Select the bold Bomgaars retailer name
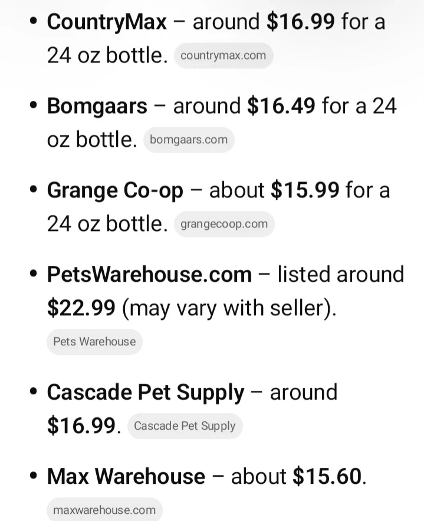The width and height of the screenshot is (424, 521). 97,107
